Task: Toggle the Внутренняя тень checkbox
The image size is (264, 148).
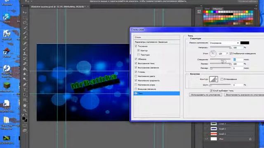Action: (x=136, y=63)
